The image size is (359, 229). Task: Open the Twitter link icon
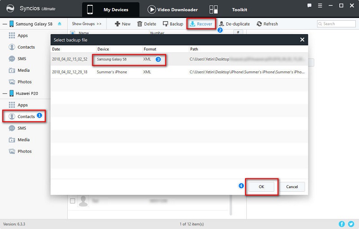(351, 224)
